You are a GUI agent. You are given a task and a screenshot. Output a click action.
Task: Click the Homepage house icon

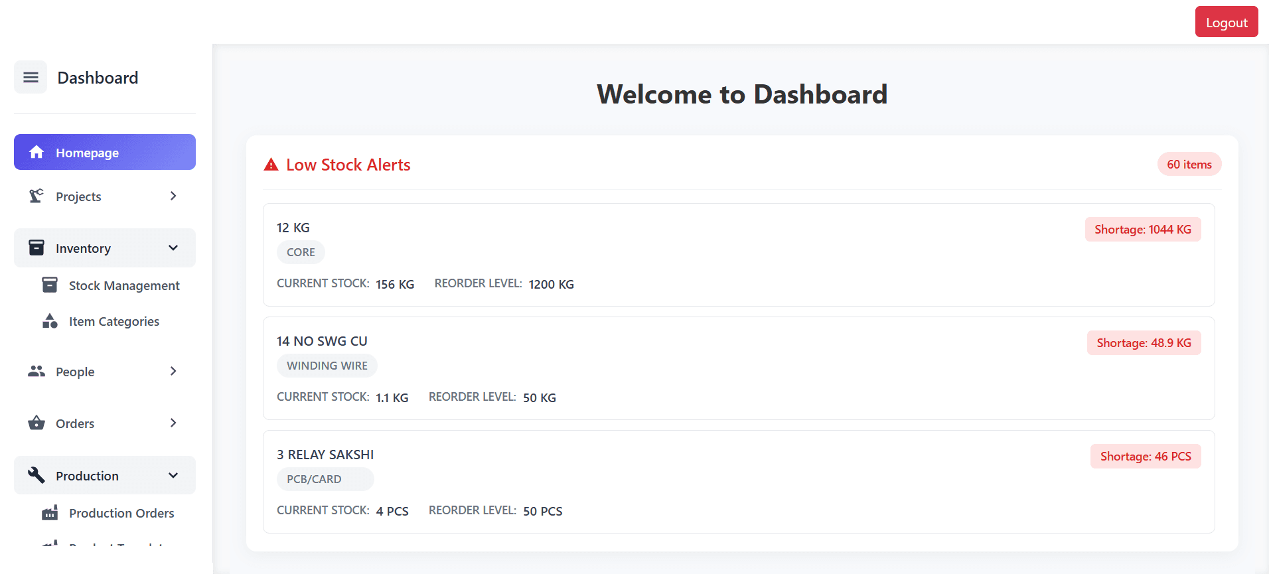click(37, 153)
